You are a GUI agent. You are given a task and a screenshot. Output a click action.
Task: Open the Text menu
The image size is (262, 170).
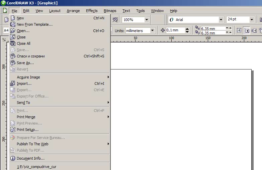126,11
